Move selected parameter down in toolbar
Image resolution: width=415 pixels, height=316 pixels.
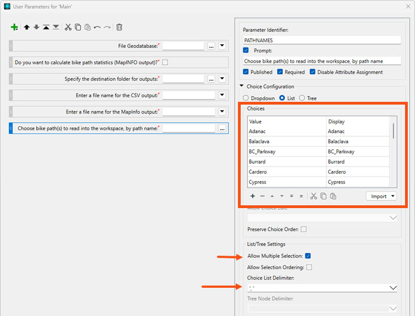(37, 27)
